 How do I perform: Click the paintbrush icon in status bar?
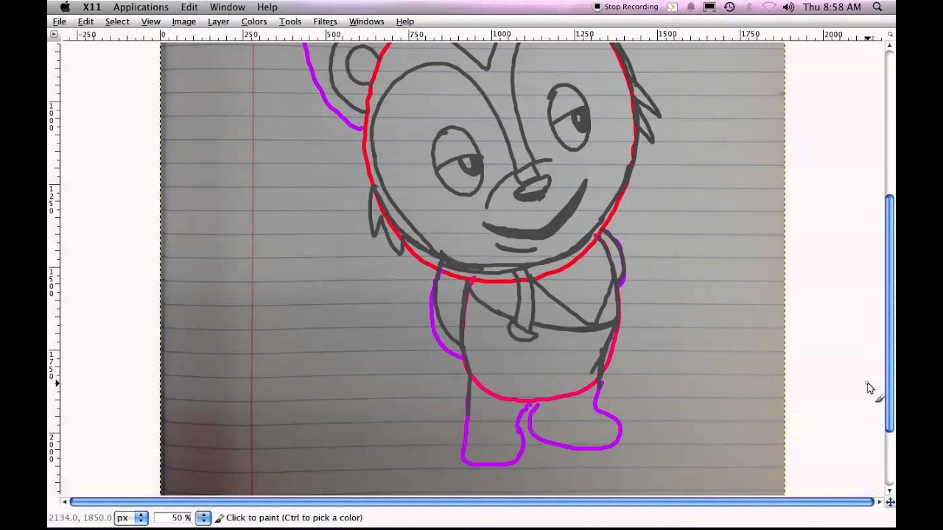219,517
